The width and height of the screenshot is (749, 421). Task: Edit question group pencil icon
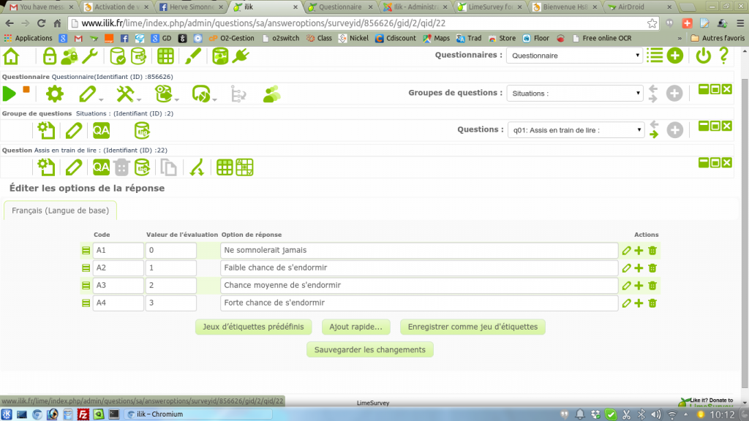tap(74, 130)
